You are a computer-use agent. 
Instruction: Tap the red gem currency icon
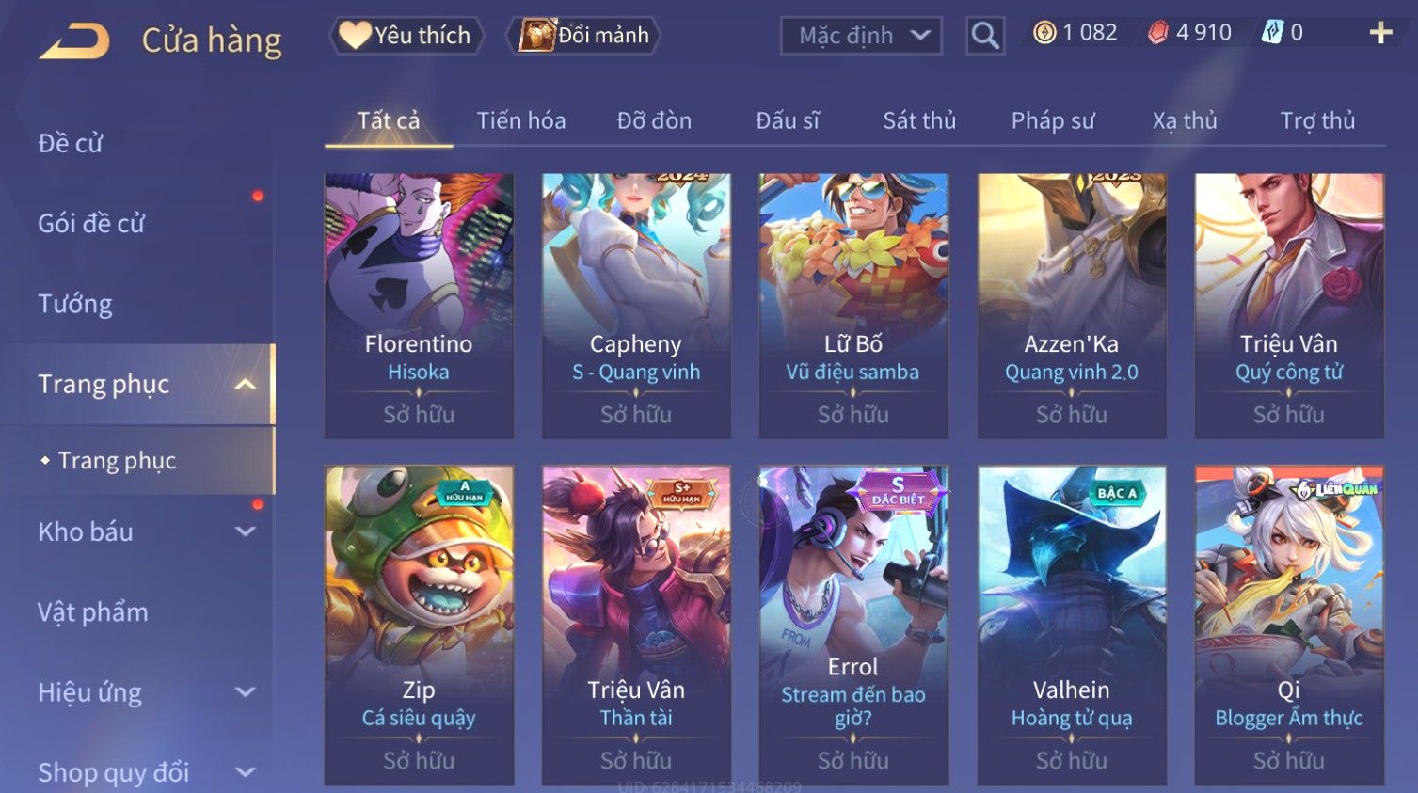(x=1157, y=33)
